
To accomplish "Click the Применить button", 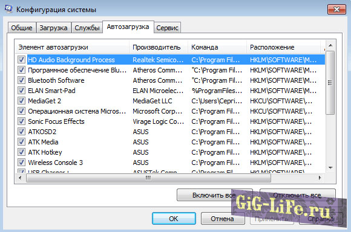I will (272, 218).
